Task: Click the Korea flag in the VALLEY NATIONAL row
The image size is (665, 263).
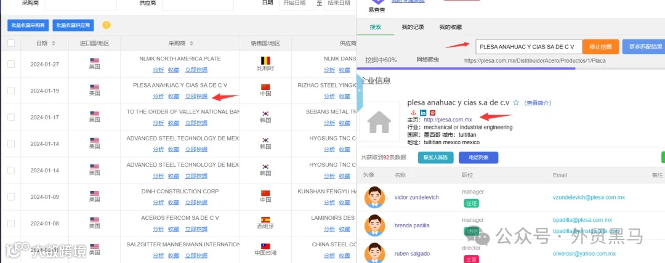Action: click(x=265, y=114)
